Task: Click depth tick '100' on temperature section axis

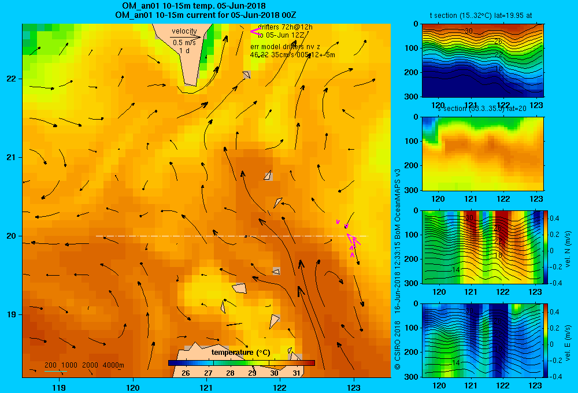Action: click(411, 48)
